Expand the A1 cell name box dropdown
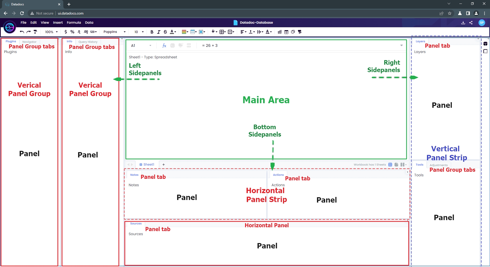 [x=150, y=46]
